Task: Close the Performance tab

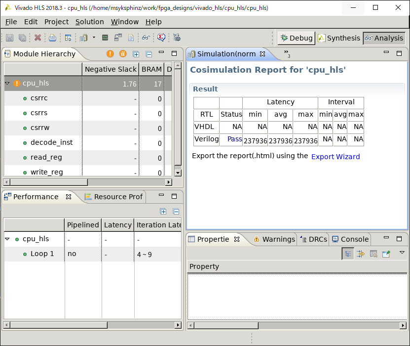Action: [69, 197]
